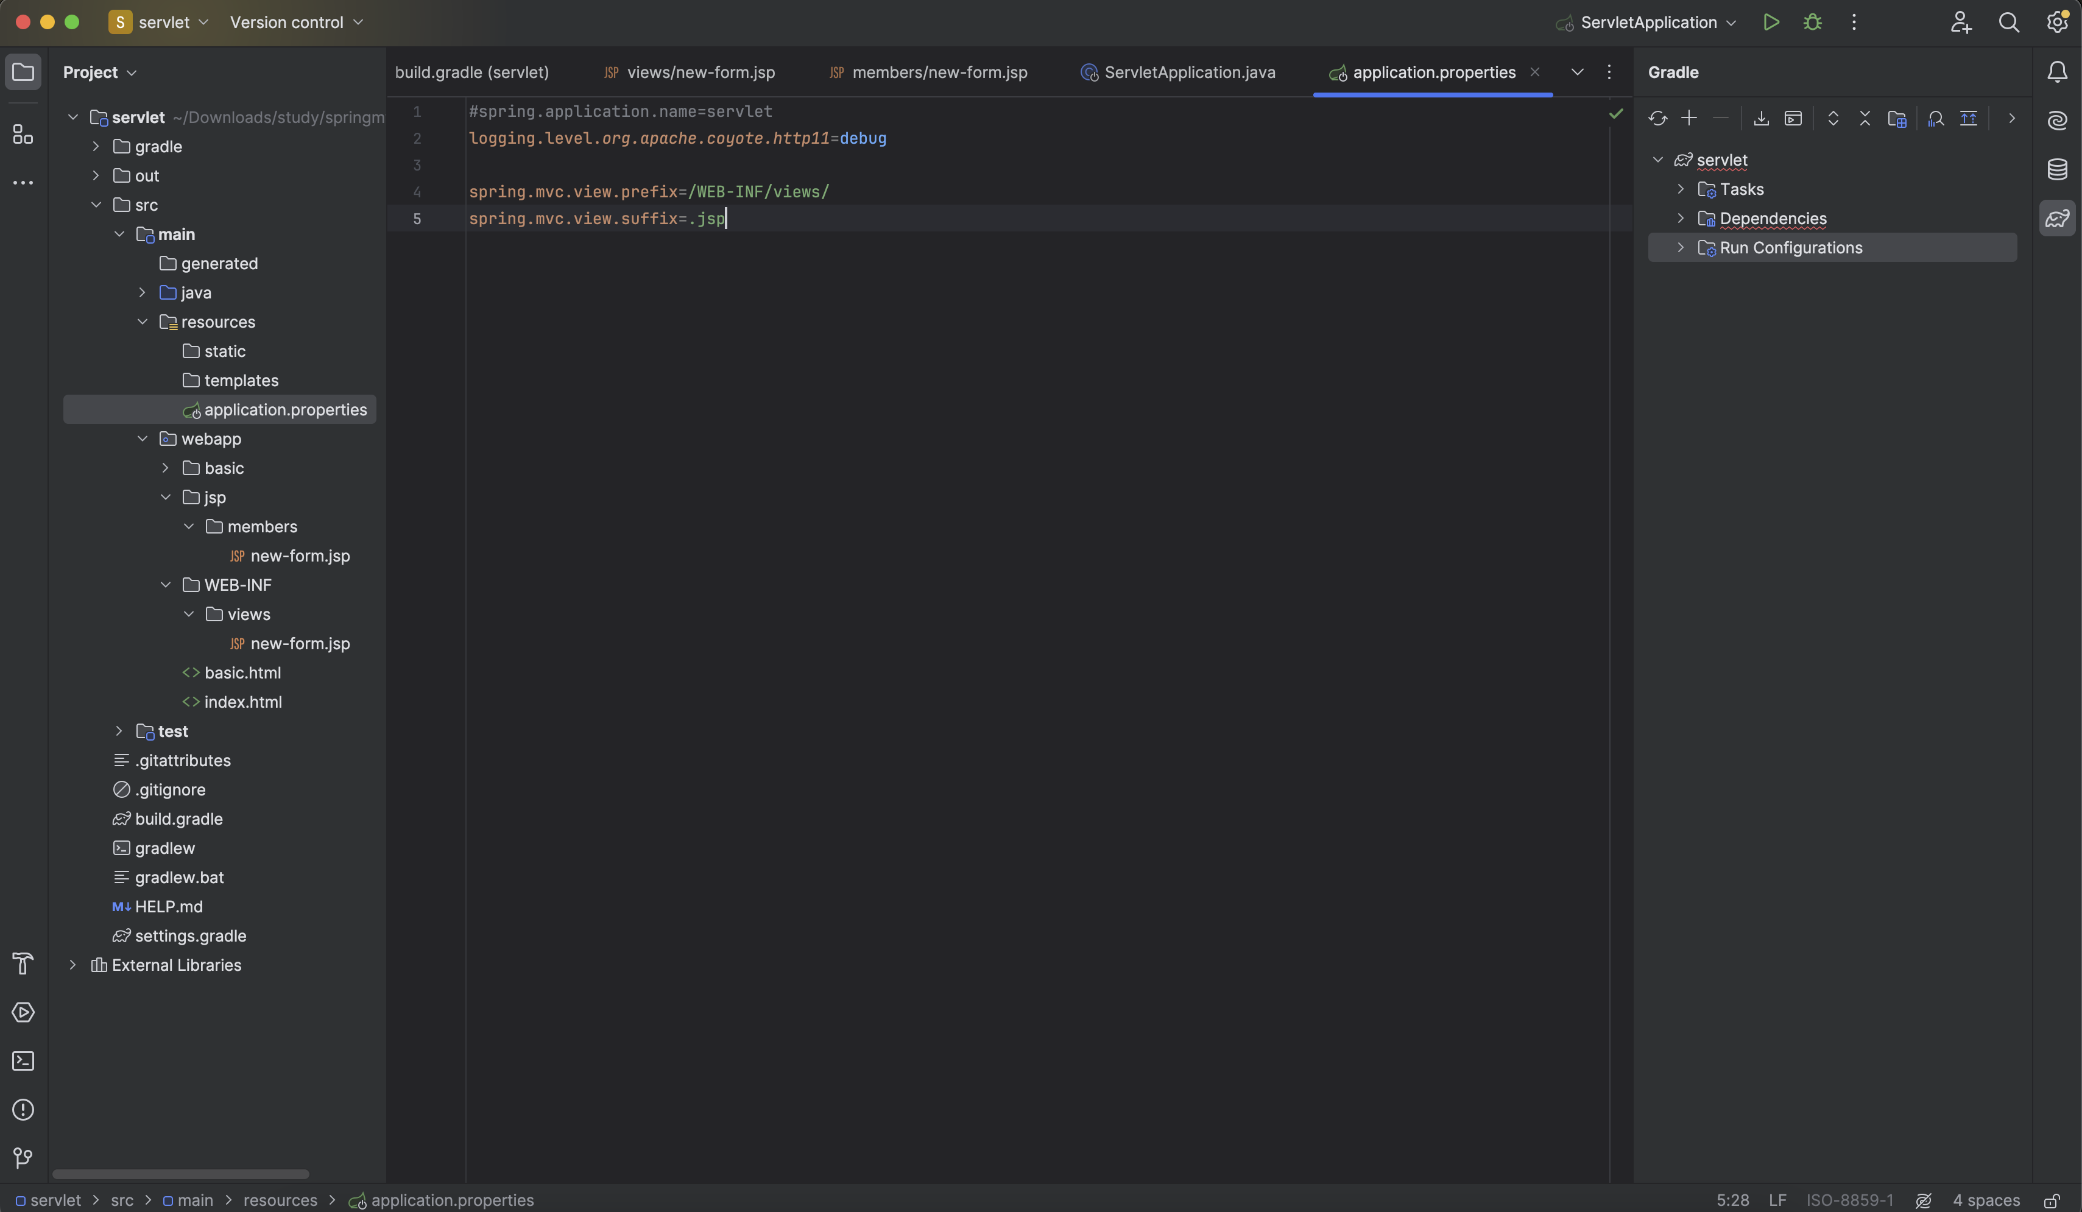Toggle read-only lock in status bar
This screenshot has height=1212, width=2082.
[2052, 1200]
